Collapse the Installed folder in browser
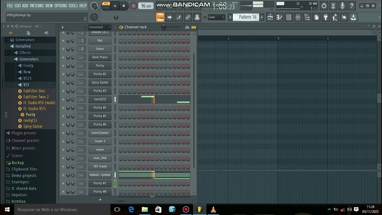 (23, 46)
